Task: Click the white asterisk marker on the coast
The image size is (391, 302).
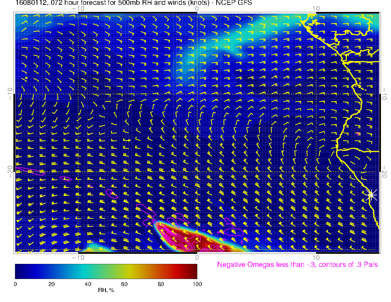Action: click(x=371, y=195)
